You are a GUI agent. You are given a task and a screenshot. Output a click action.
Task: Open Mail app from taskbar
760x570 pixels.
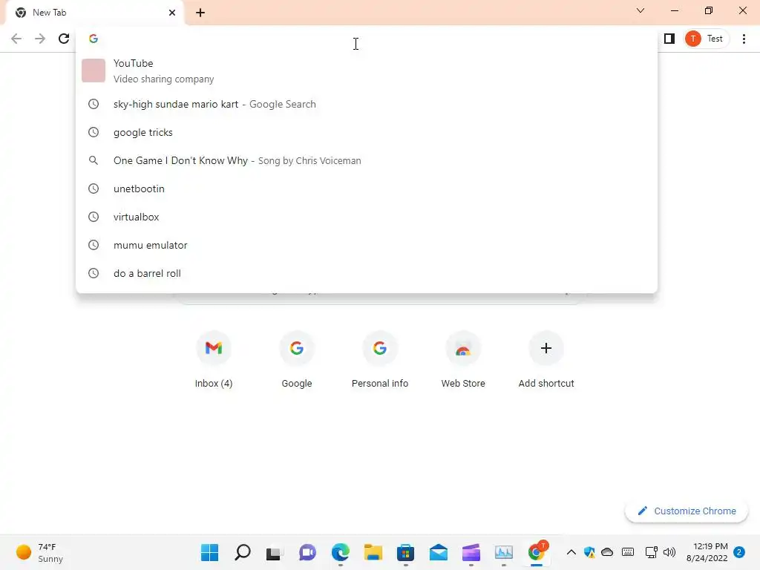tap(438, 552)
